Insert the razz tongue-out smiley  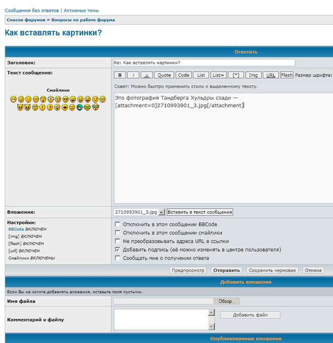point(88,99)
